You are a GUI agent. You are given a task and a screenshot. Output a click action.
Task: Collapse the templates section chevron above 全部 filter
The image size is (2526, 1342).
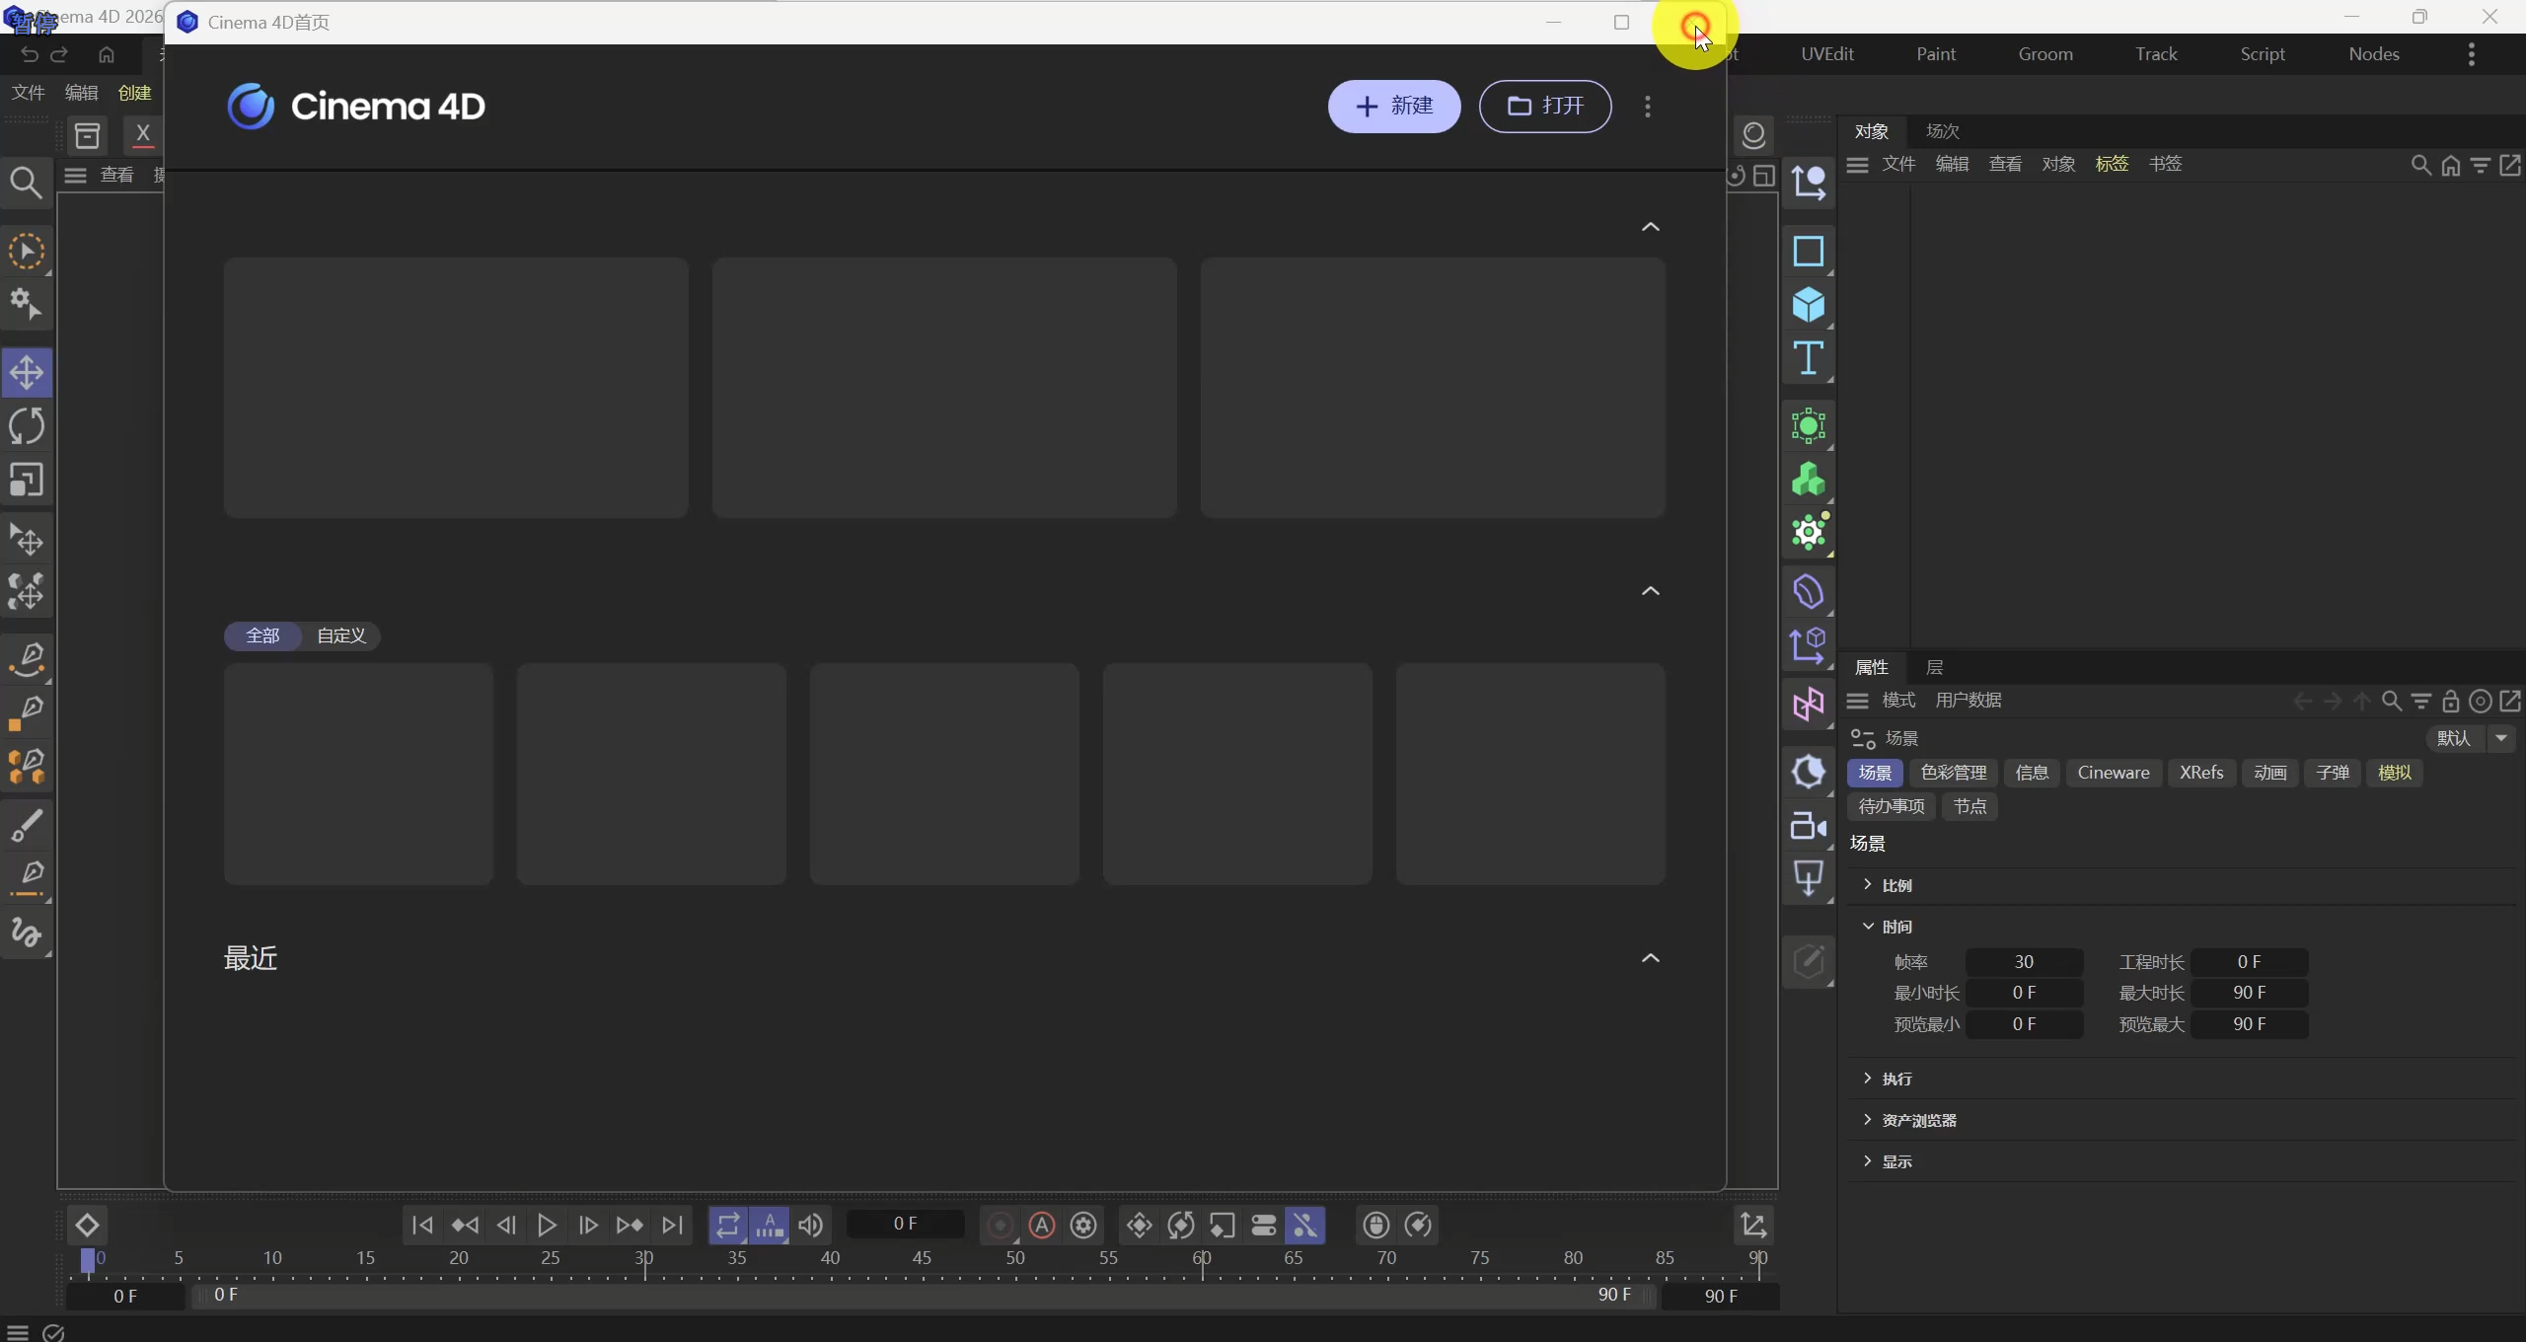(1650, 591)
